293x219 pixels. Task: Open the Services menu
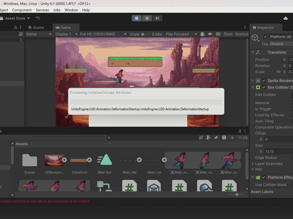[42, 10]
